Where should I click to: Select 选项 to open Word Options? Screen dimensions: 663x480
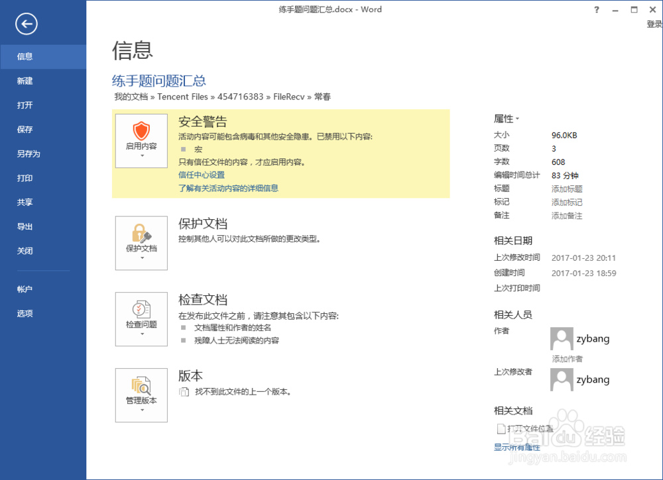point(25,312)
